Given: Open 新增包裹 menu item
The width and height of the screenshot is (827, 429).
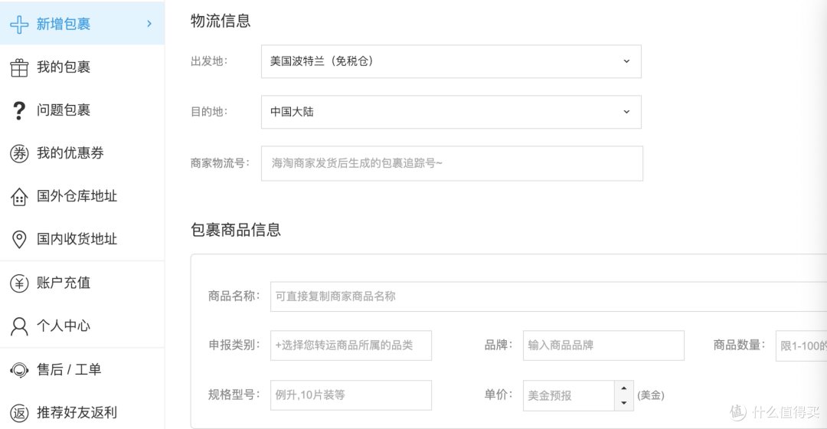Looking at the screenshot, I should pos(82,23).
